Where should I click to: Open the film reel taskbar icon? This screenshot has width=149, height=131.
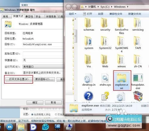[x=45, y=127]
